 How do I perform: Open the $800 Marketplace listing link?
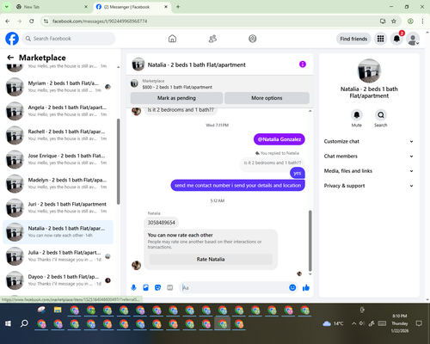click(177, 87)
